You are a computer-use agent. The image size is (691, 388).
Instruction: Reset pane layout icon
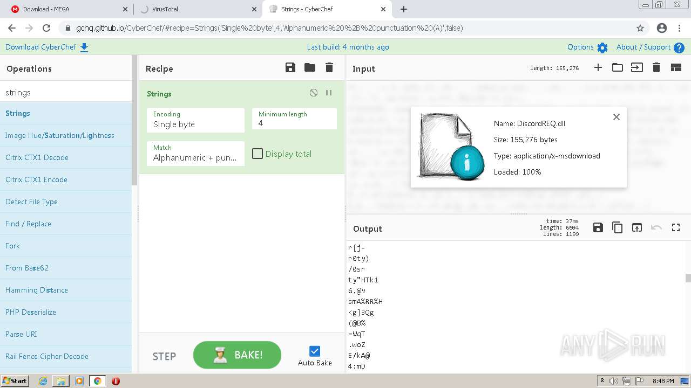point(676,67)
